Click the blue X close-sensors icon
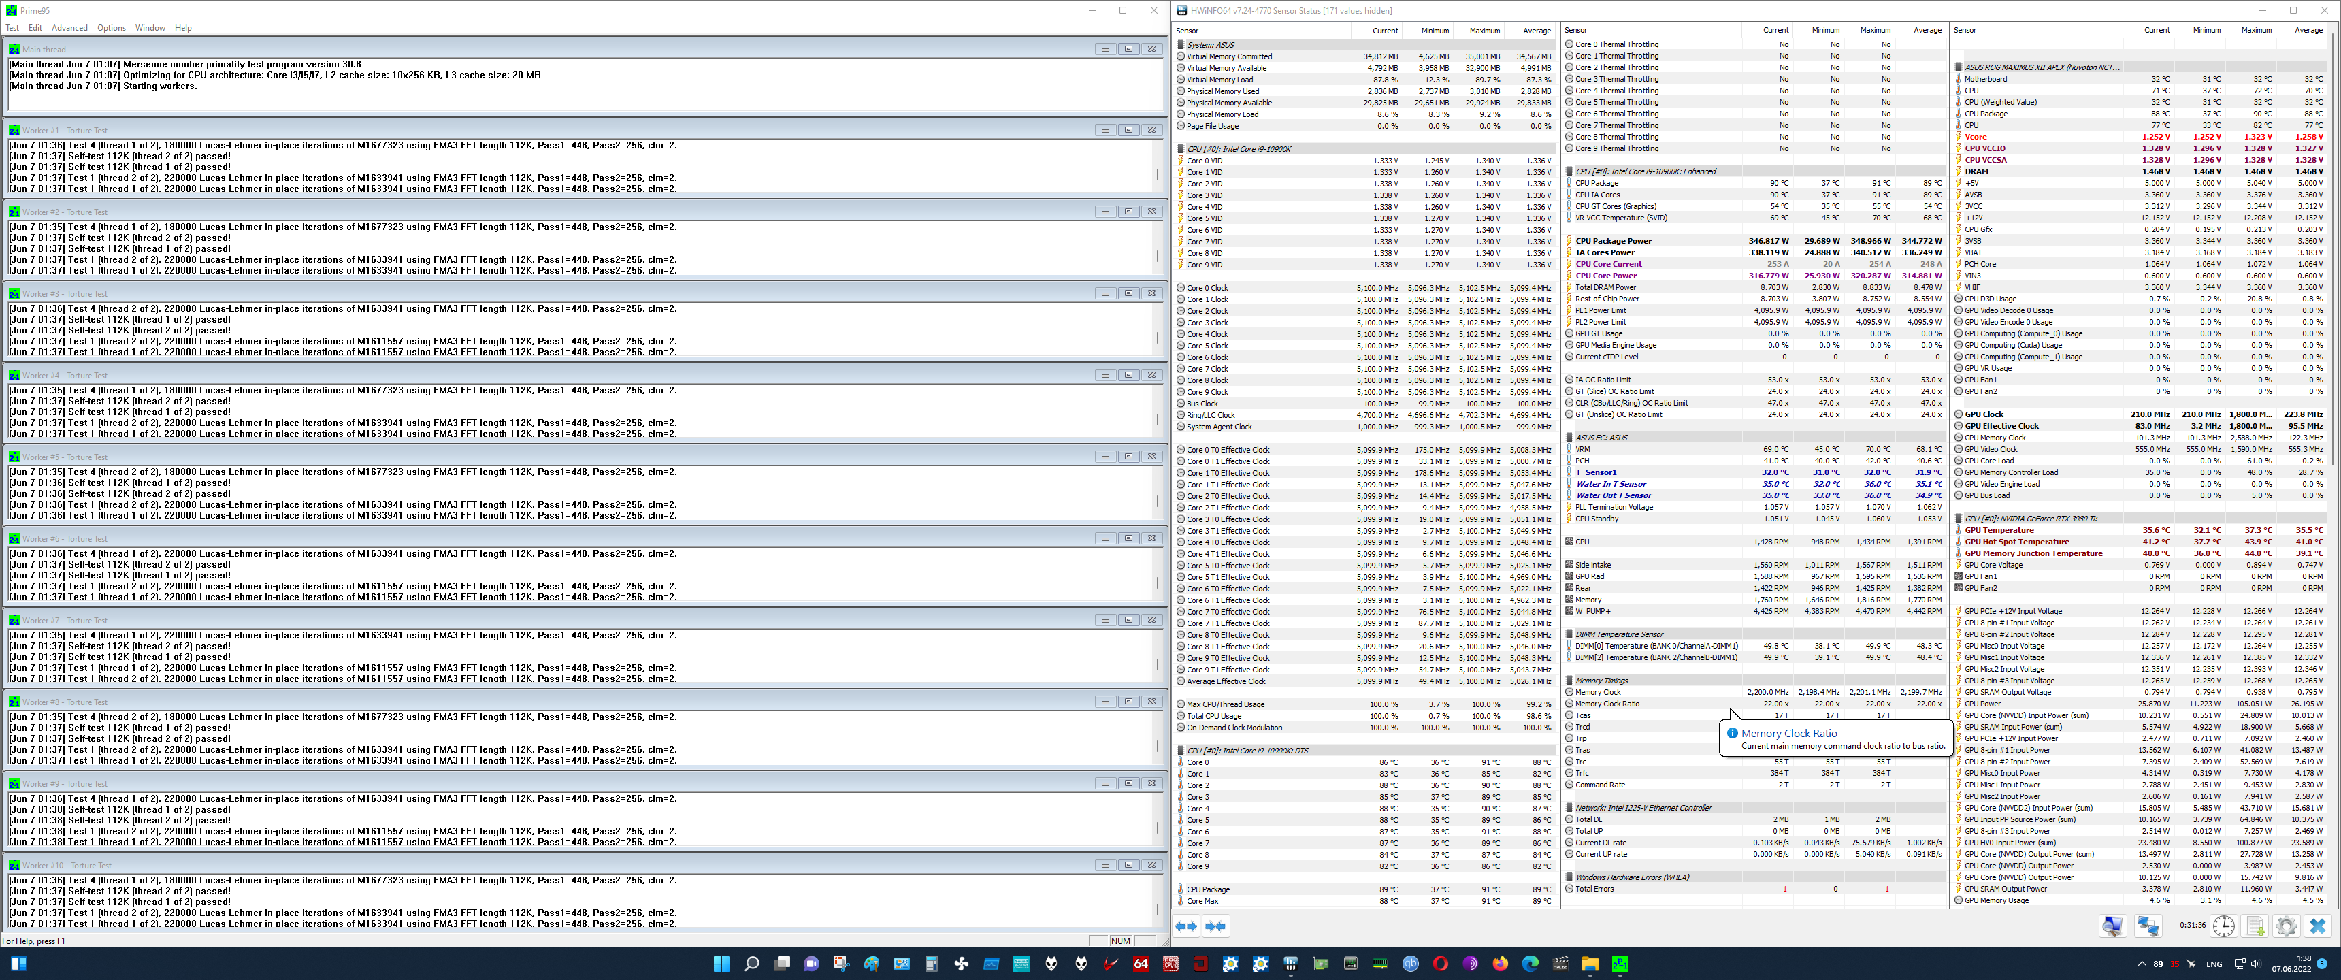The width and height of the screenshot is (2341, 980). 2317,926
